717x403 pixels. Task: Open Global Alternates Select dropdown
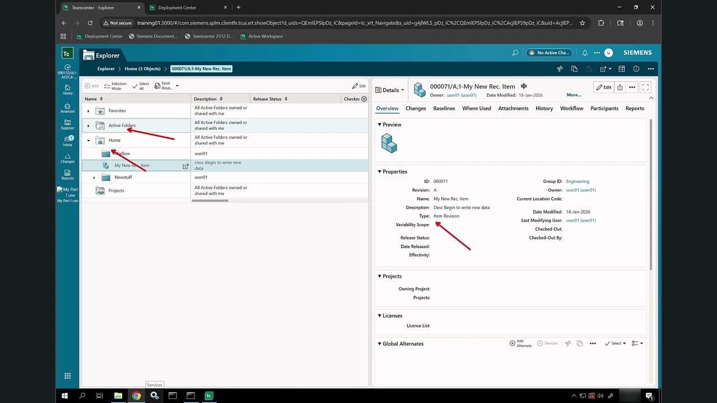click(615, 343)
